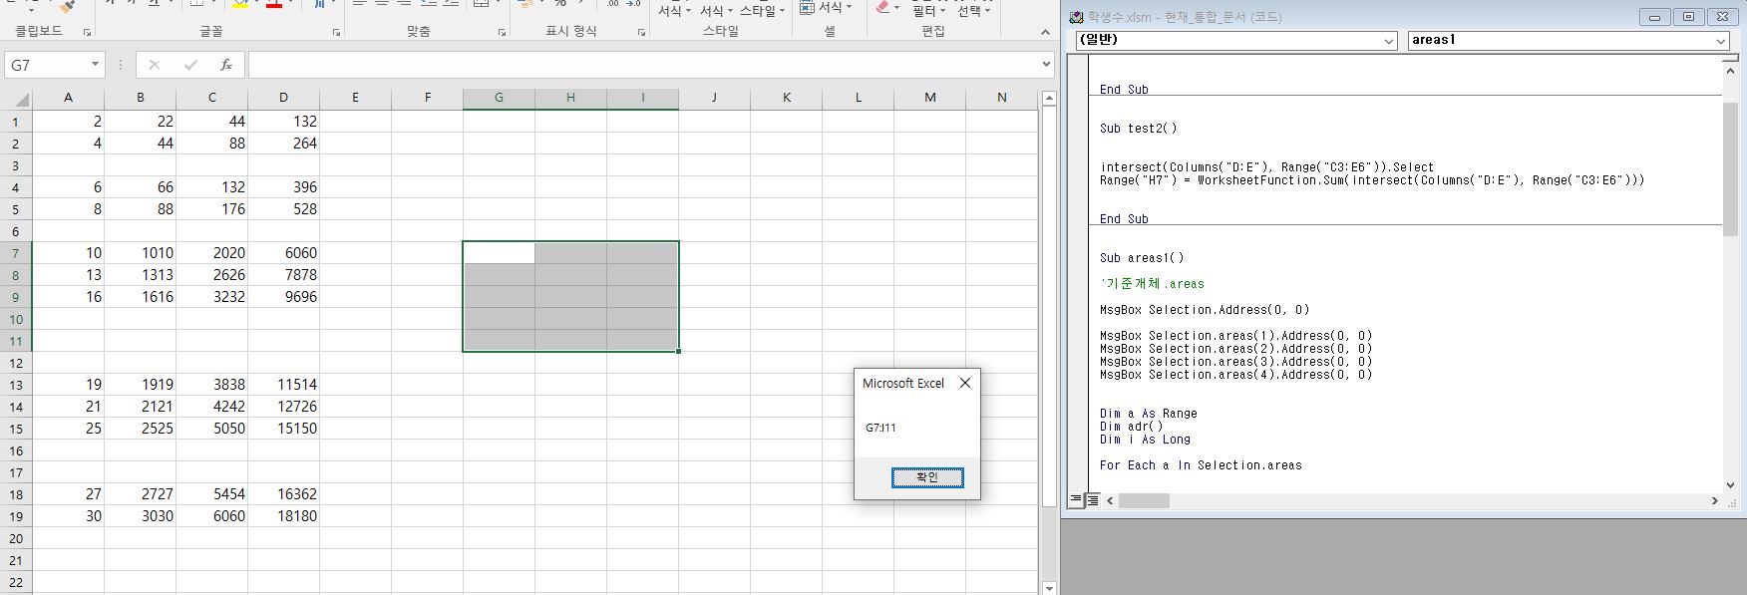Open the 글꼴 group dialog launcher

point(338,33)
